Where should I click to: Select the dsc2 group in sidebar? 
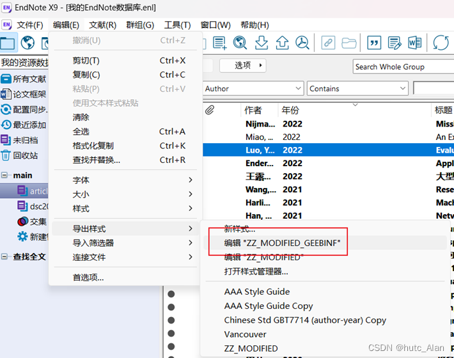point(33,206)
